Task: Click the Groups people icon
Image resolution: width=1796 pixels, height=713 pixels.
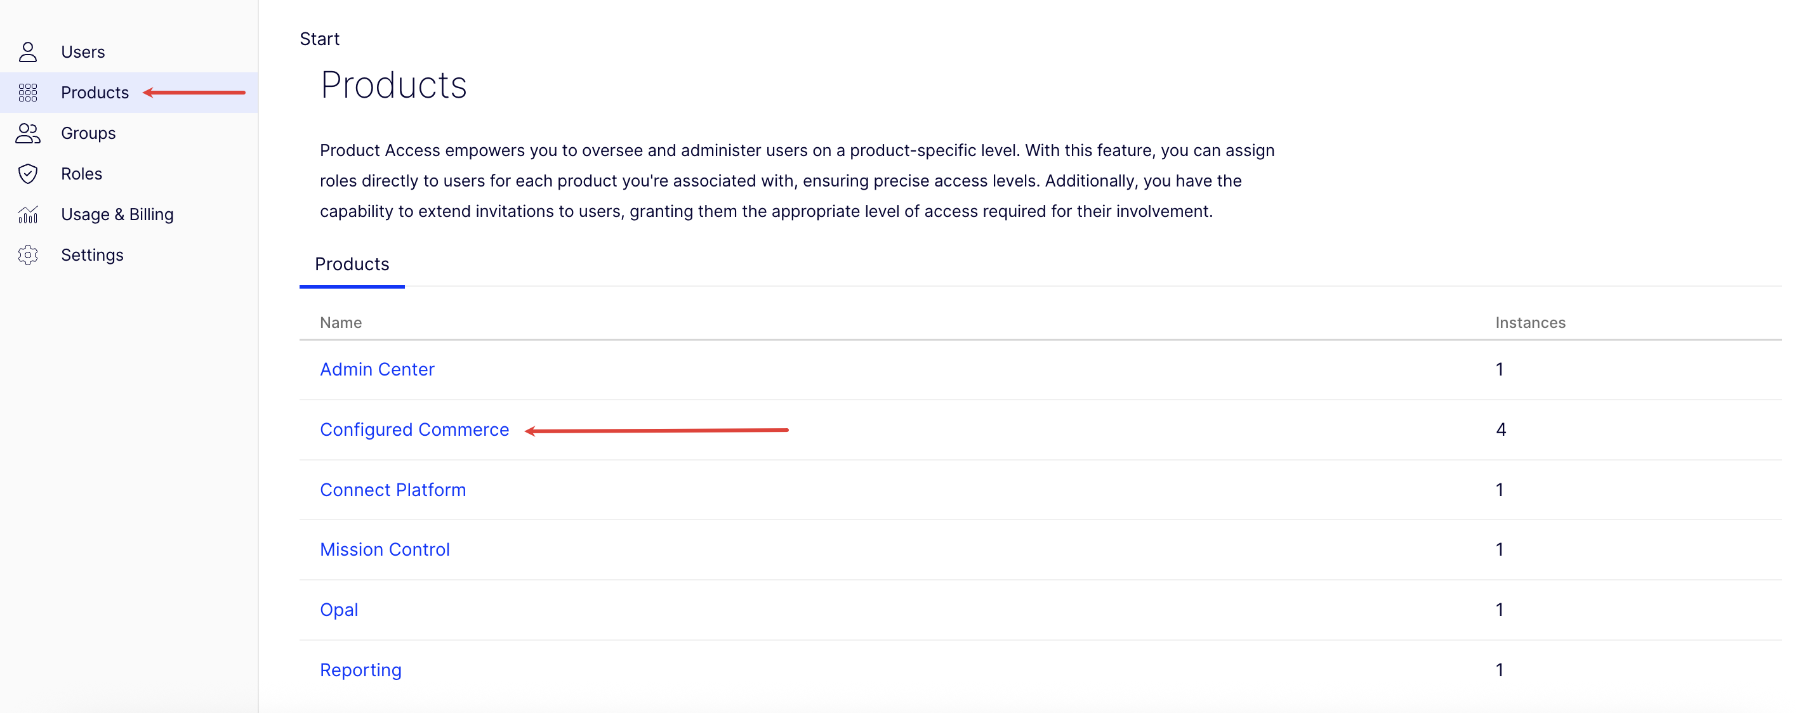Action: coord(28,133)
